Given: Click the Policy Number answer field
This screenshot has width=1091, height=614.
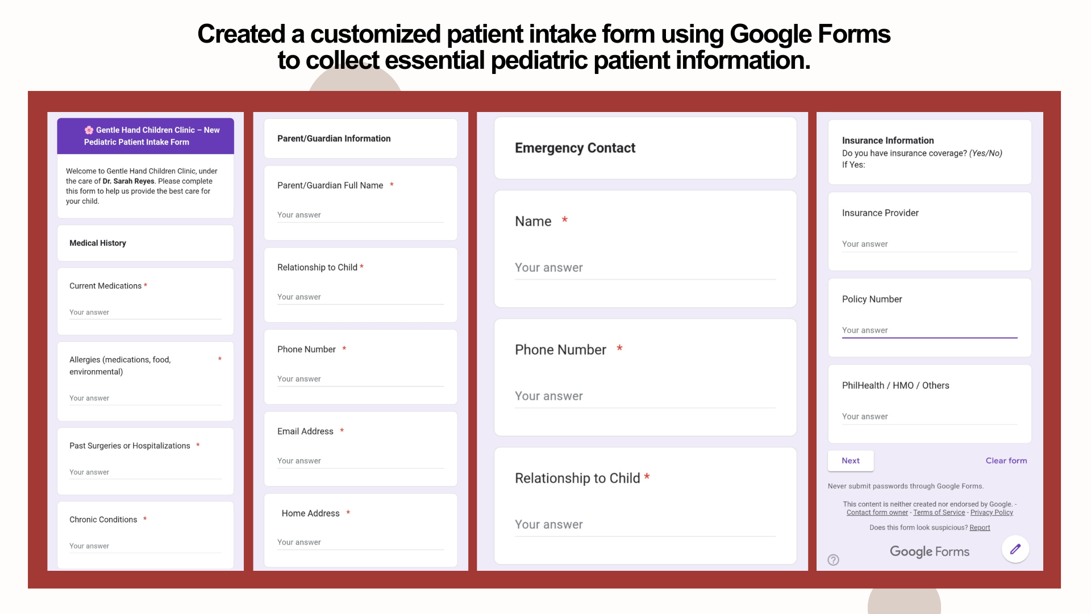Looking at the screenshot, I should tap(929, 331).
